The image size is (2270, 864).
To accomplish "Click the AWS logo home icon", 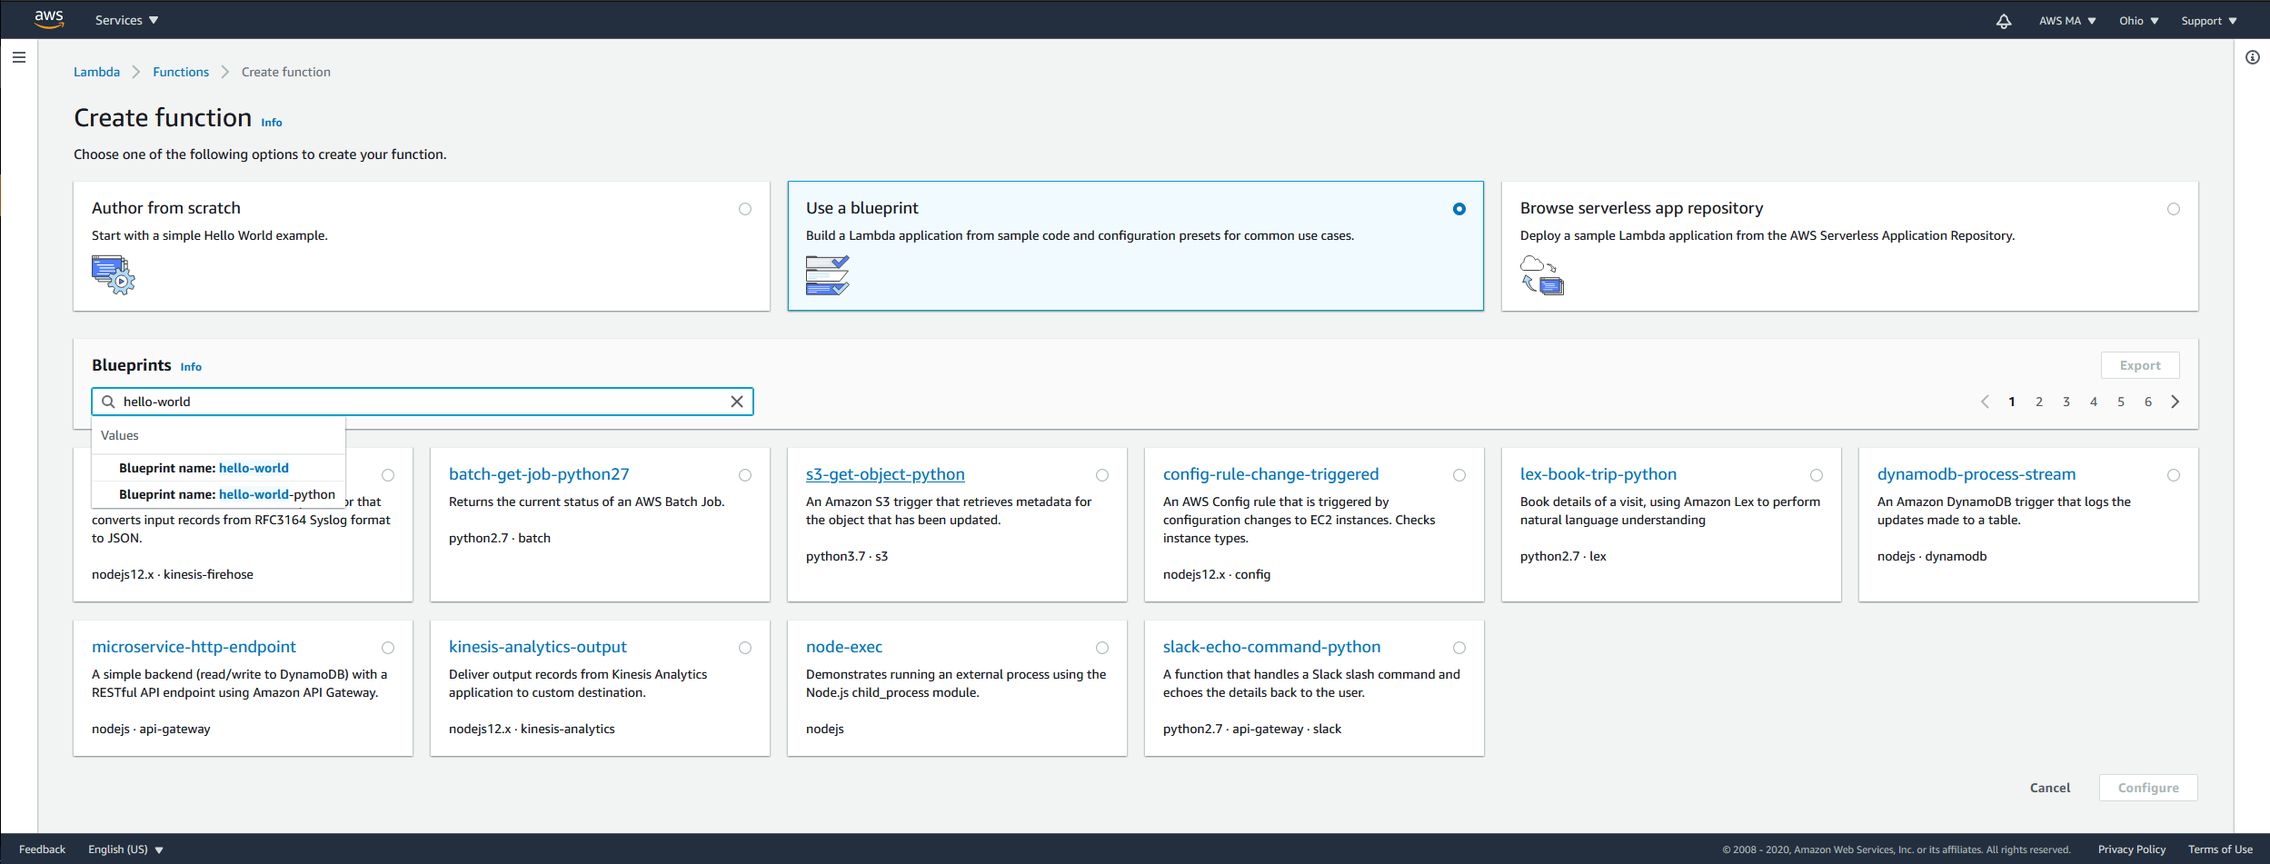I will pos(49,19).
